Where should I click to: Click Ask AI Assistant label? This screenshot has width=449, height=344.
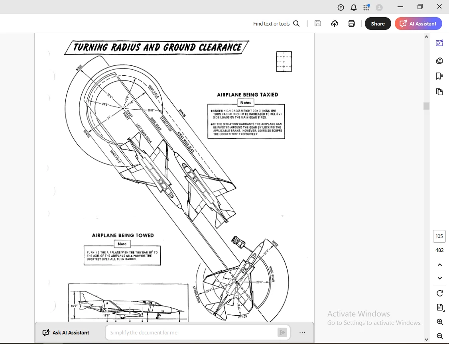click(x=71, y=332)
